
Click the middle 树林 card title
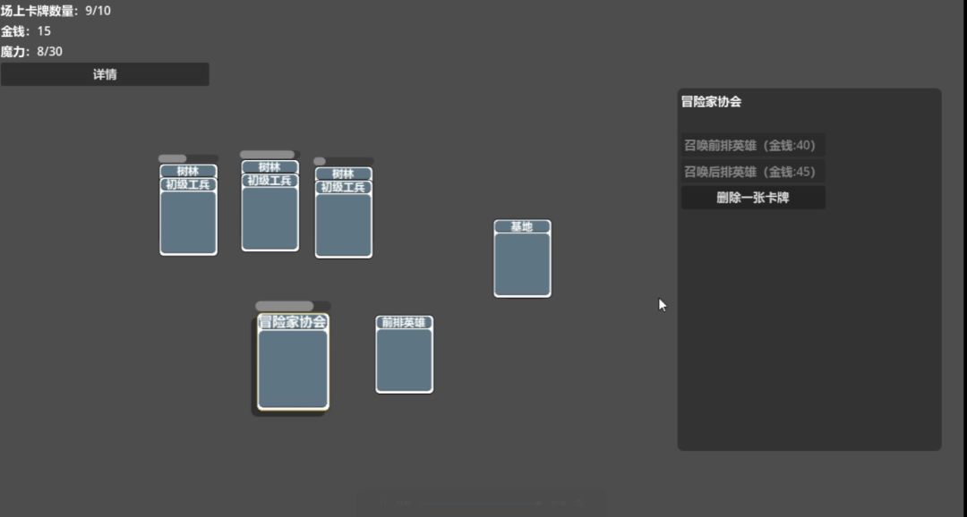(x=270, y=167)
